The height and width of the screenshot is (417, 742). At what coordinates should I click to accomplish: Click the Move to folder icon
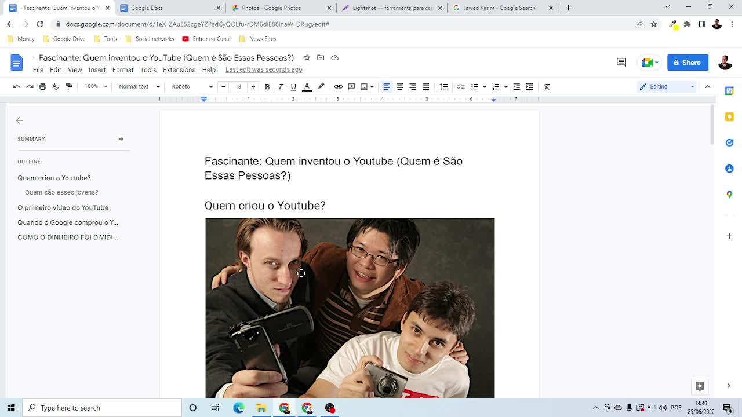point(321,57)
